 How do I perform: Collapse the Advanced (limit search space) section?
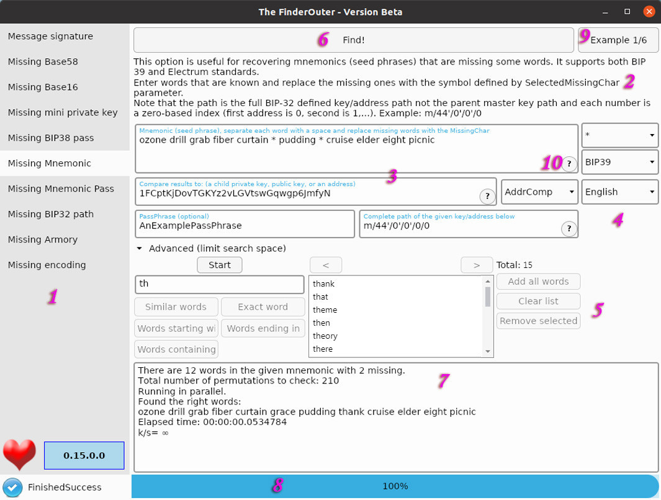coord(140,249)
